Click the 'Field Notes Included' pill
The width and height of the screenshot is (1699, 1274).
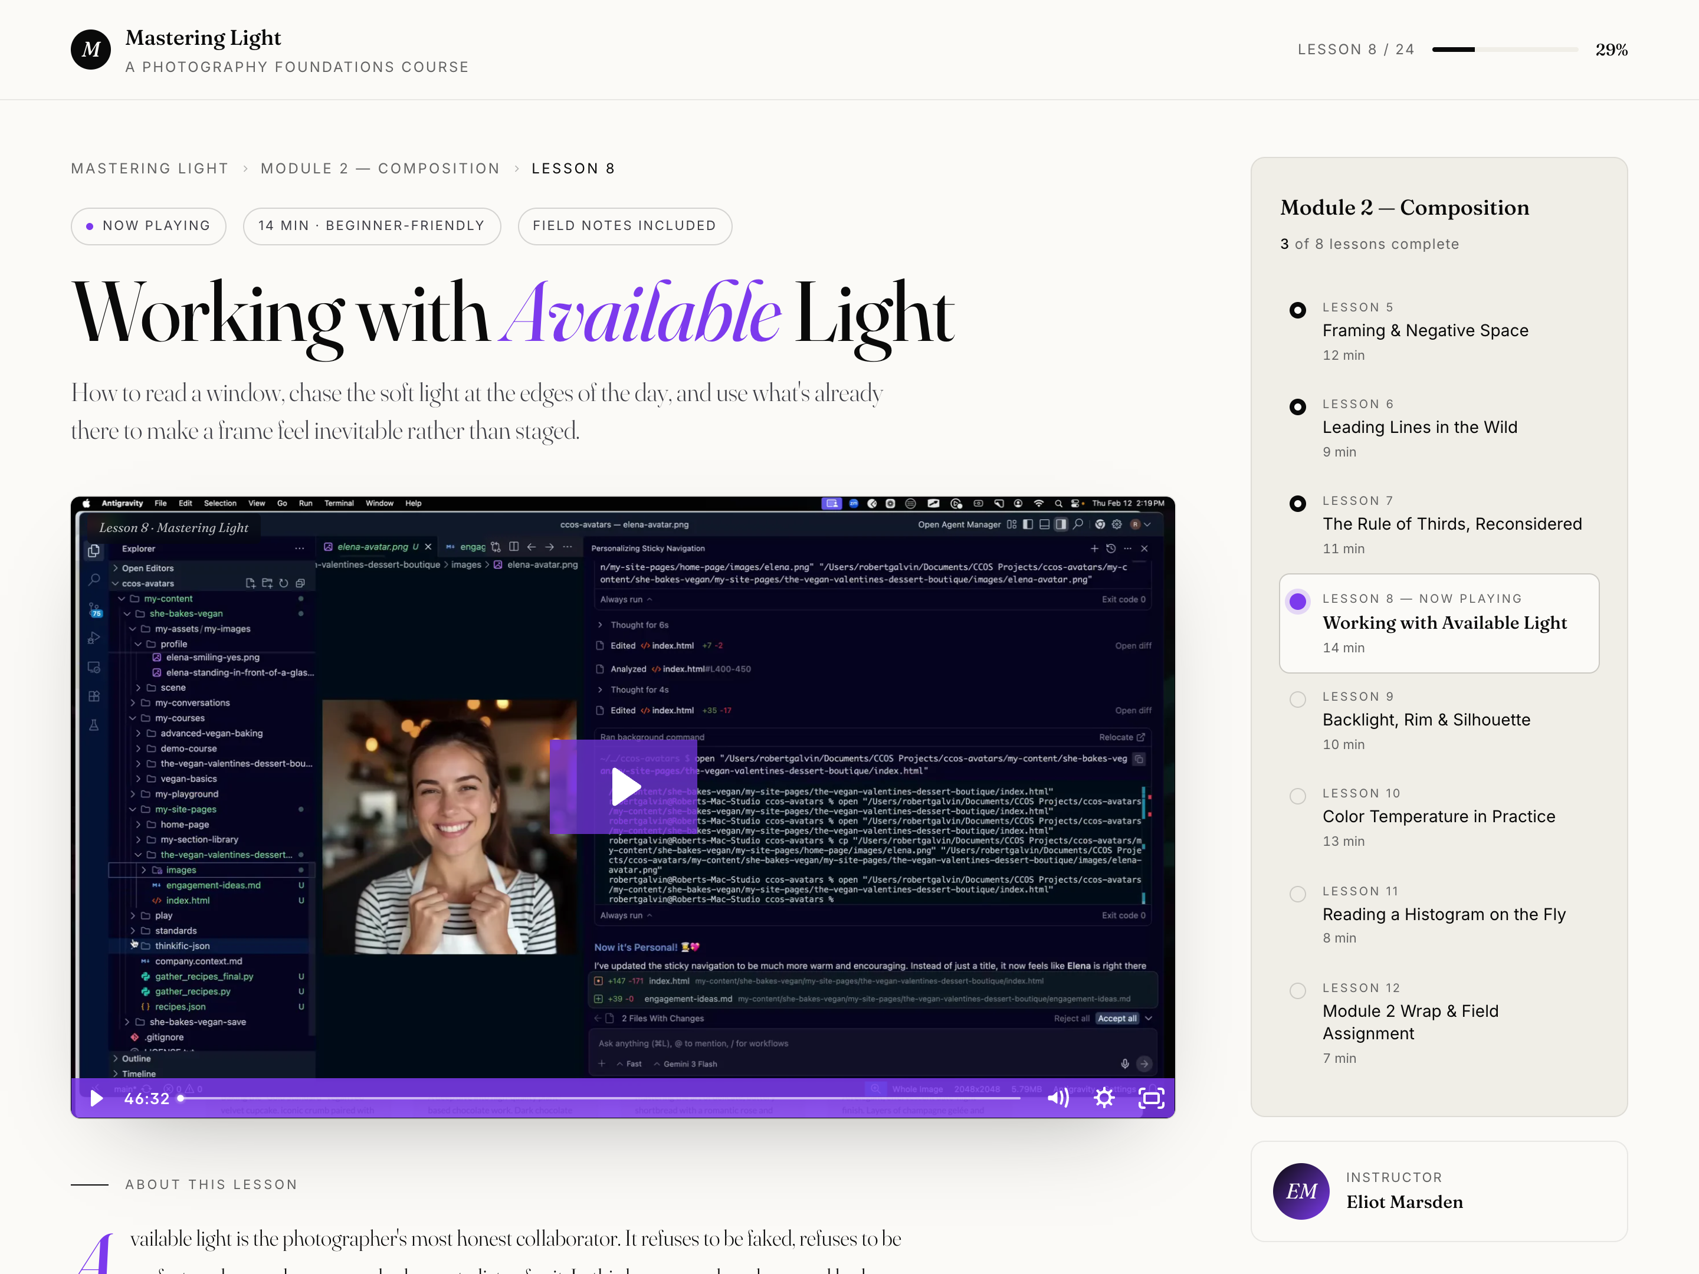pos(625,226)
